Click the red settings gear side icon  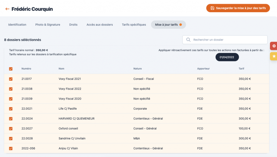(x=274, y=46)
